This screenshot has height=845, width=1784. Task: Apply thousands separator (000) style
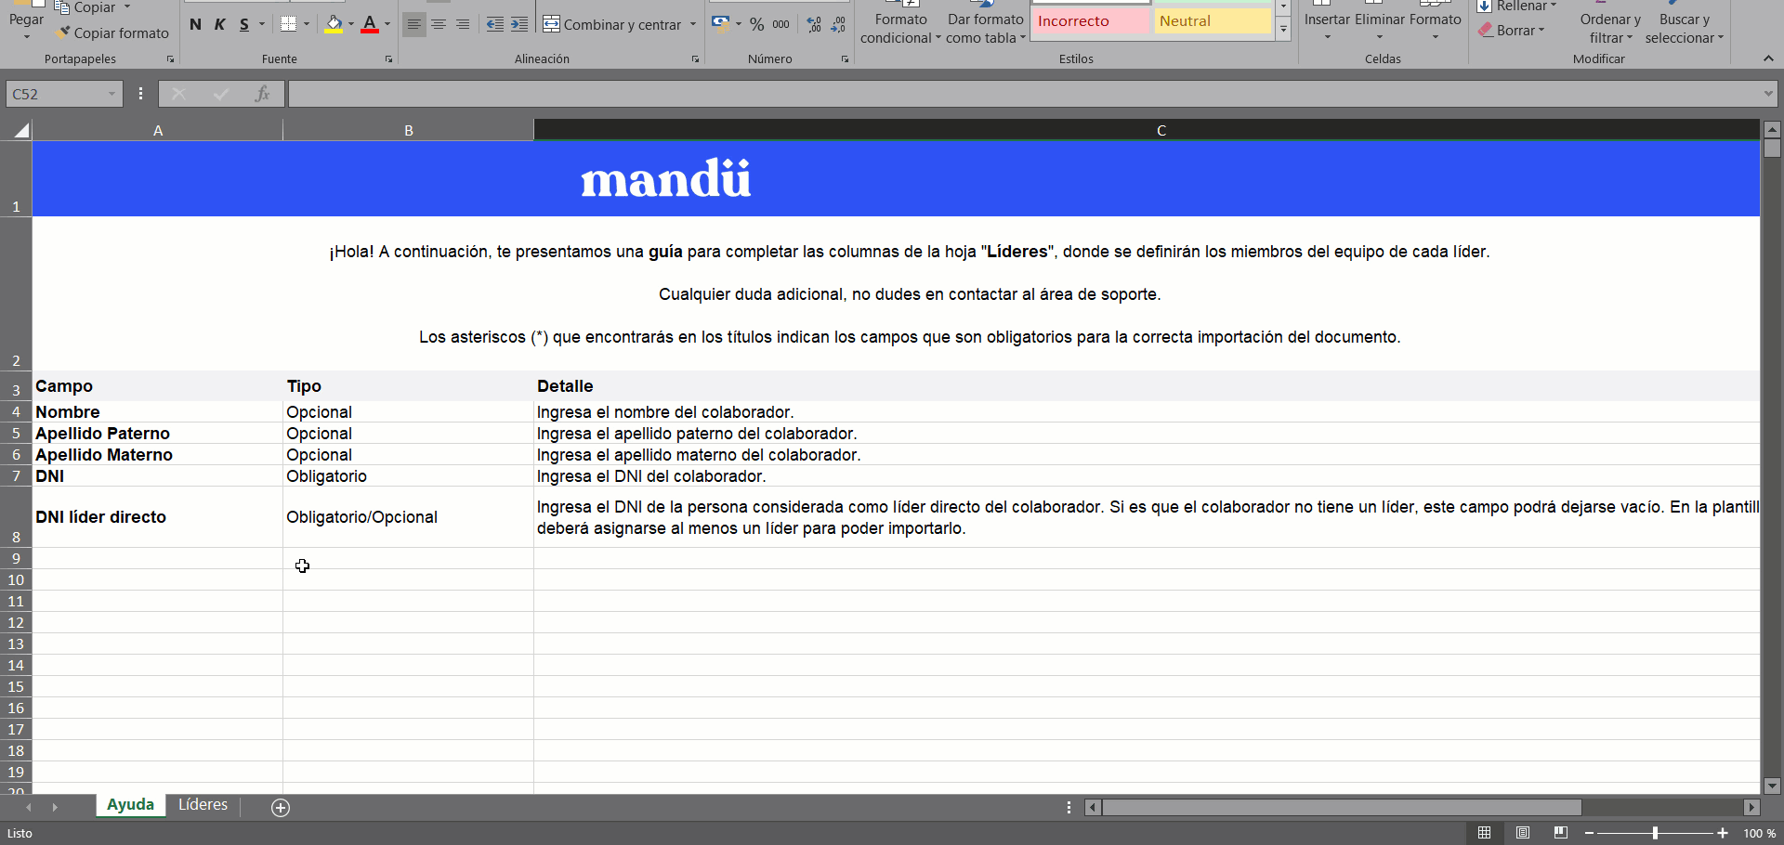tap(781, 25)
